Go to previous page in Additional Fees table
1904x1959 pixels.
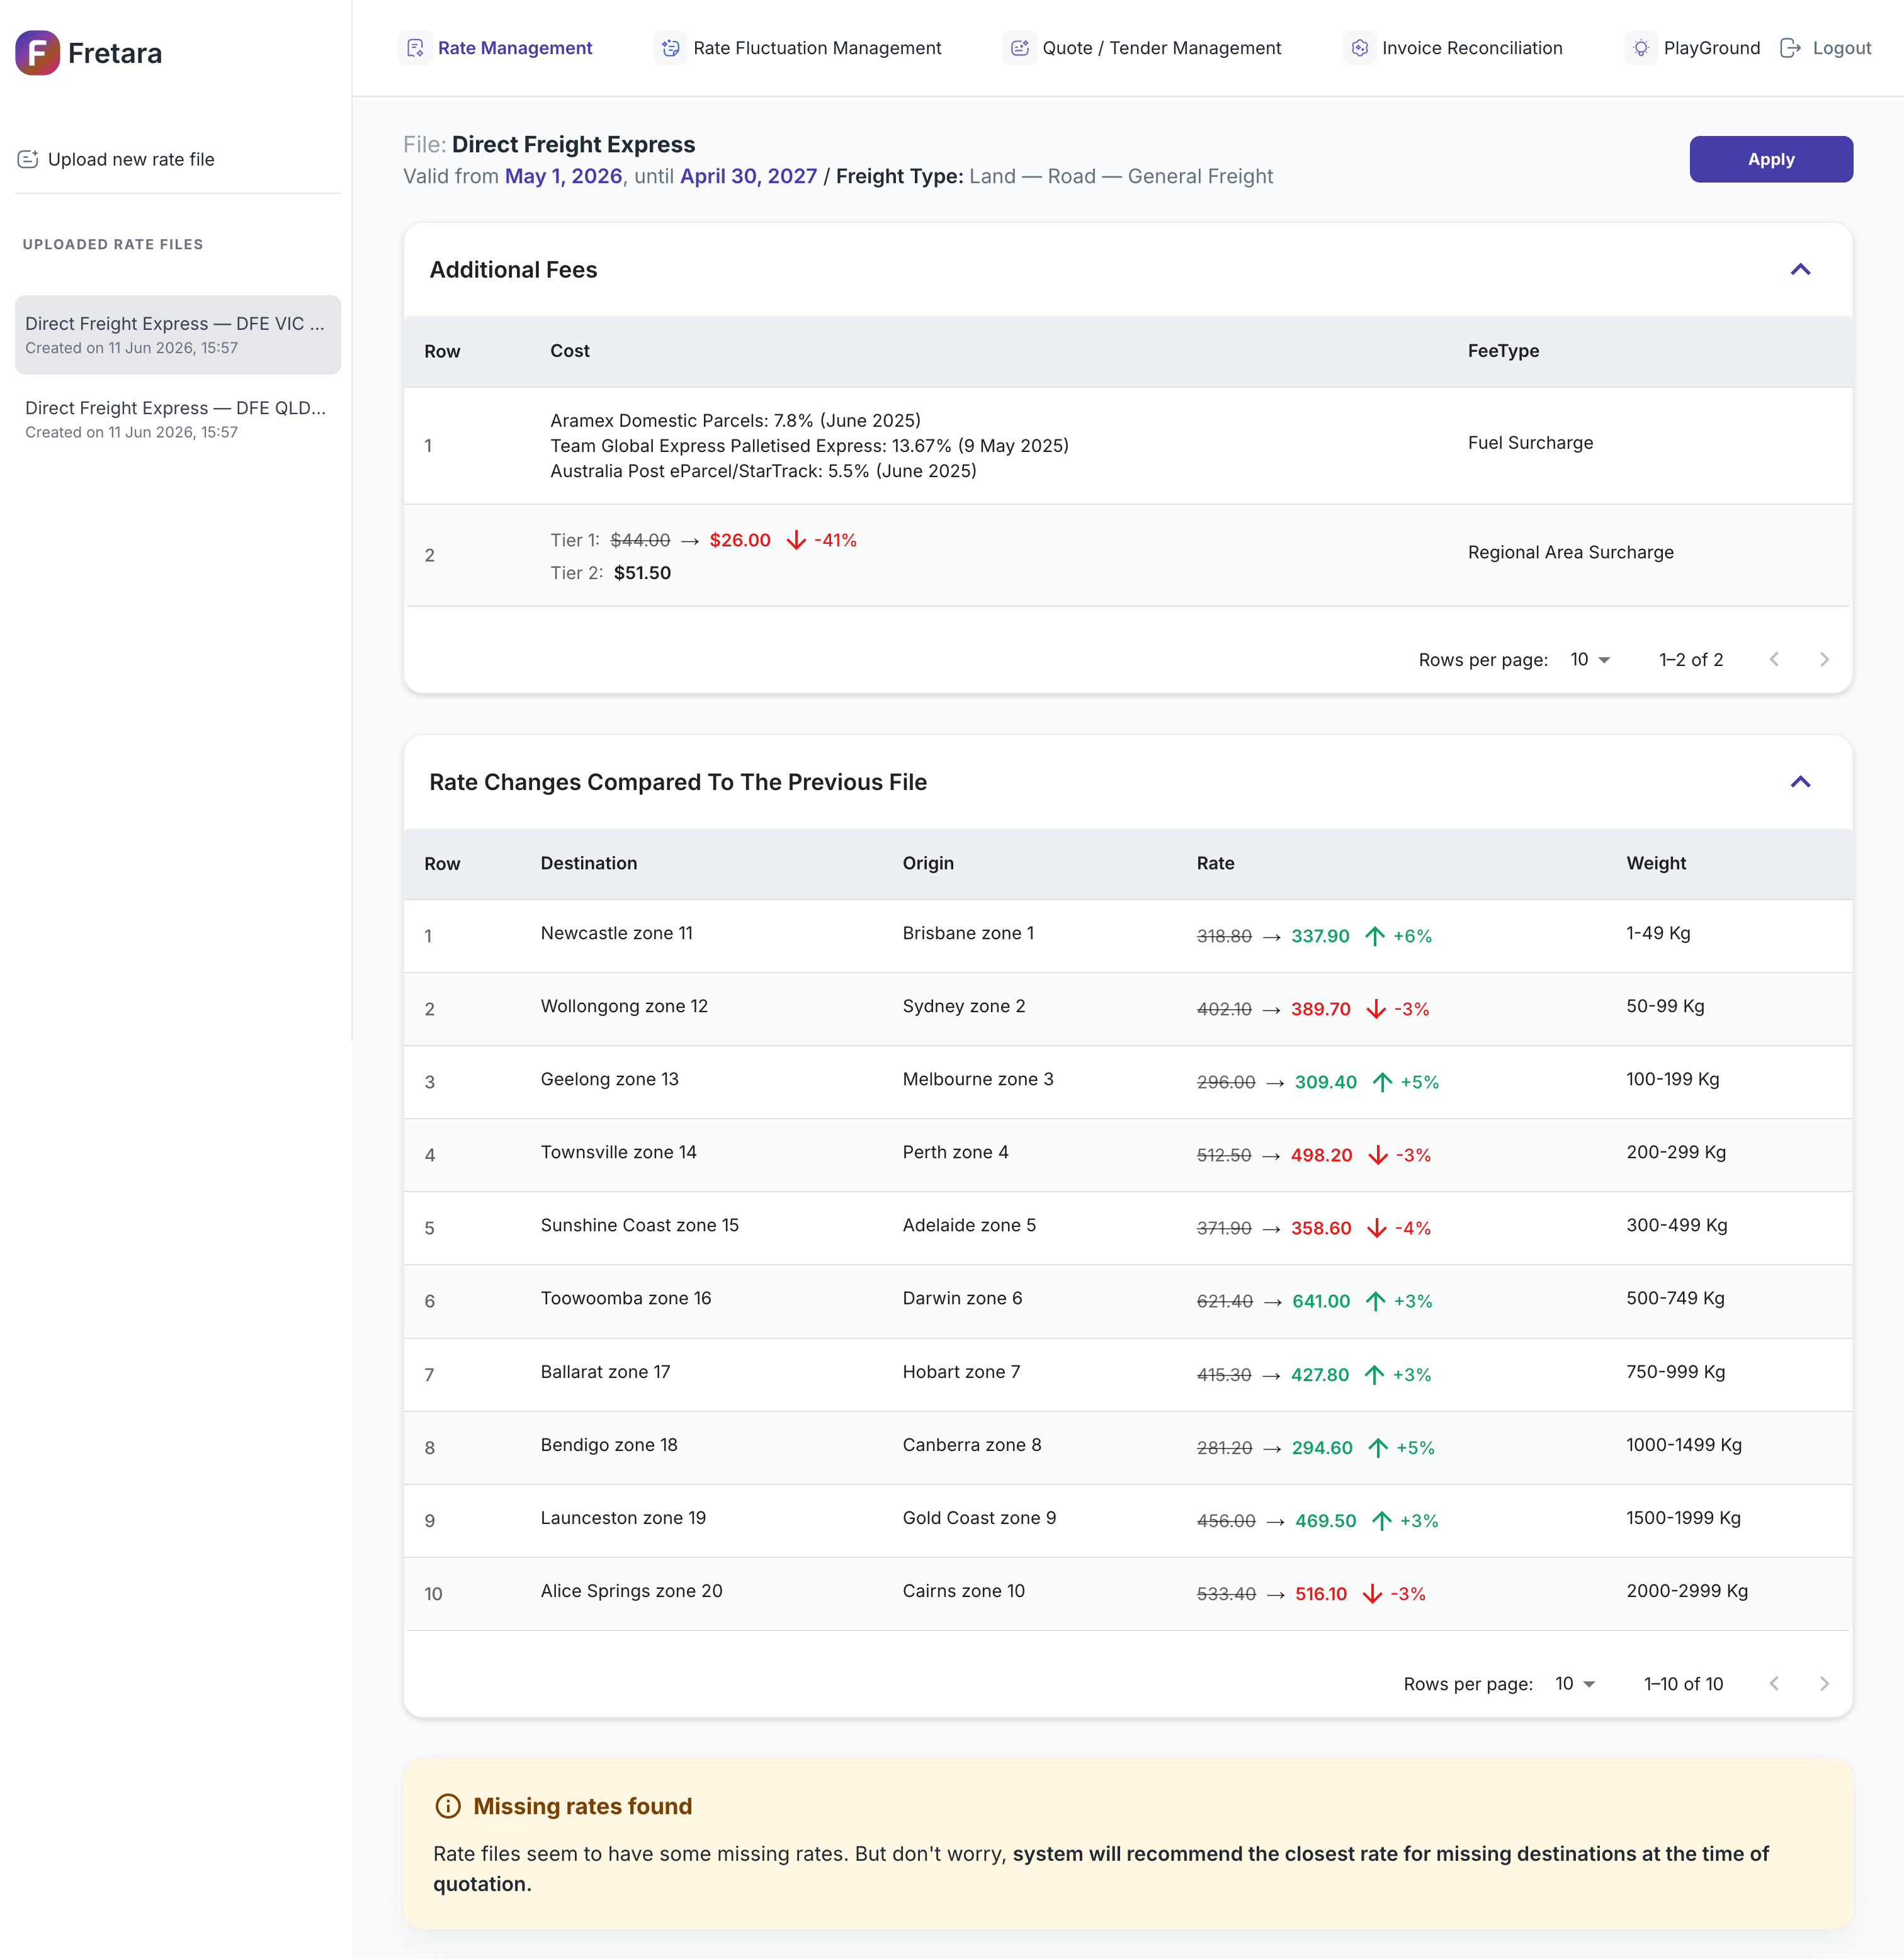point(1774,660)
